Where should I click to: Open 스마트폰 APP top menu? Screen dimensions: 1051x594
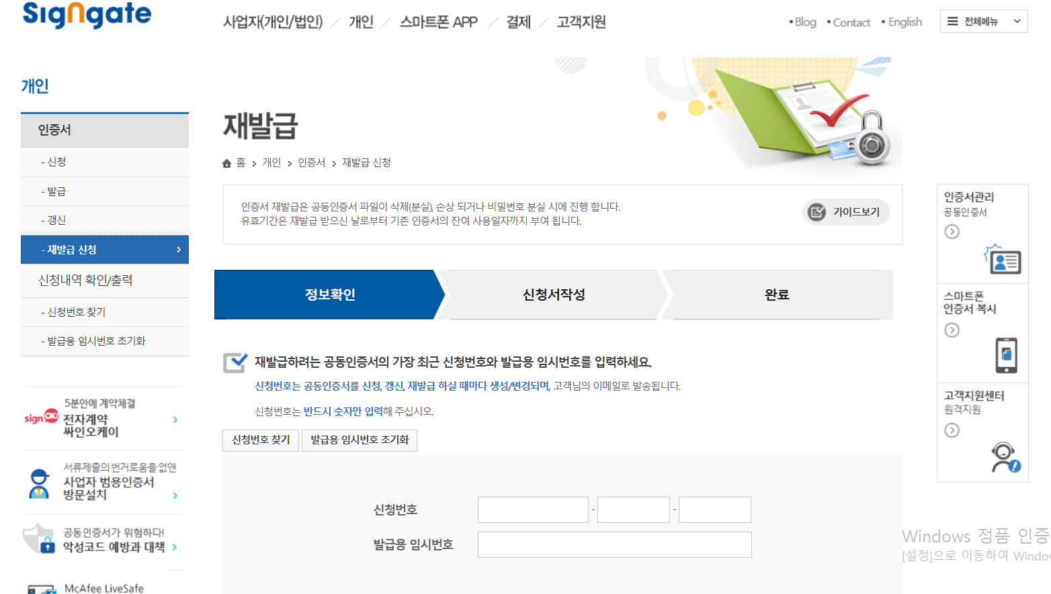439,22
